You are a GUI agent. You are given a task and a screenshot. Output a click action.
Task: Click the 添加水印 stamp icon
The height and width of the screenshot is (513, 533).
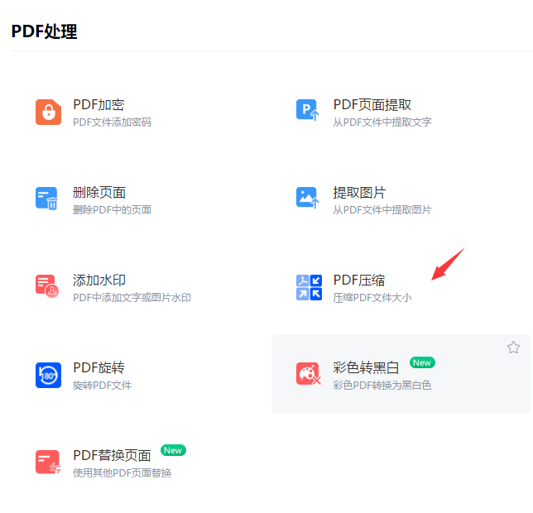coord(47,286)
